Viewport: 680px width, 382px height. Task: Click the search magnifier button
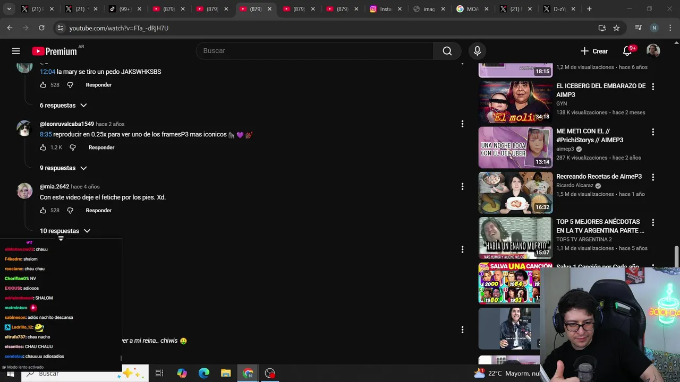point(447,51)
